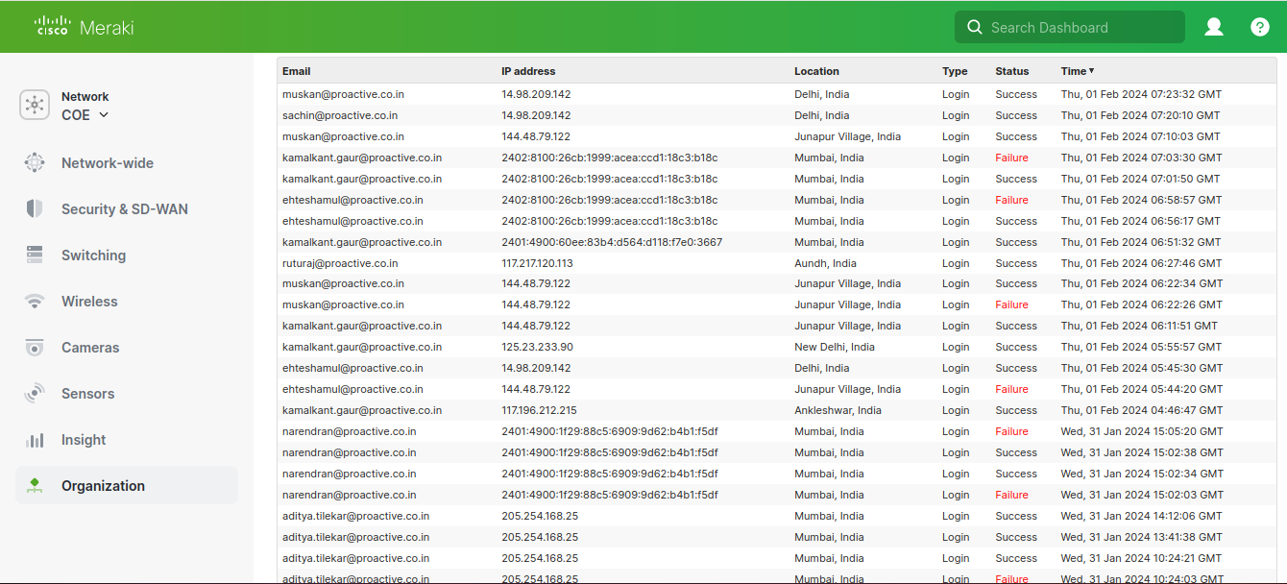1287x584 pixels.
Task: Click the Cisco Meraki logo
Action: [82, 26]
